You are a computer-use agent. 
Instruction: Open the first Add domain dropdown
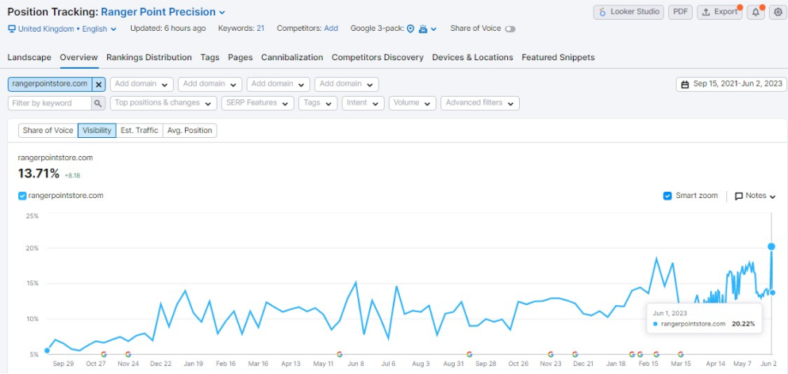coord(142,84)
